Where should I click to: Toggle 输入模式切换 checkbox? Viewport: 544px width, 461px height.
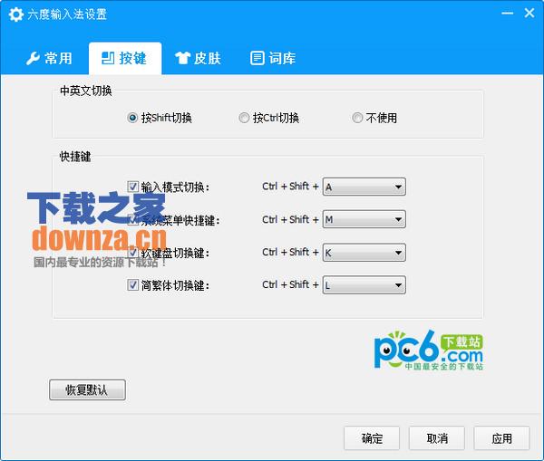132,187
